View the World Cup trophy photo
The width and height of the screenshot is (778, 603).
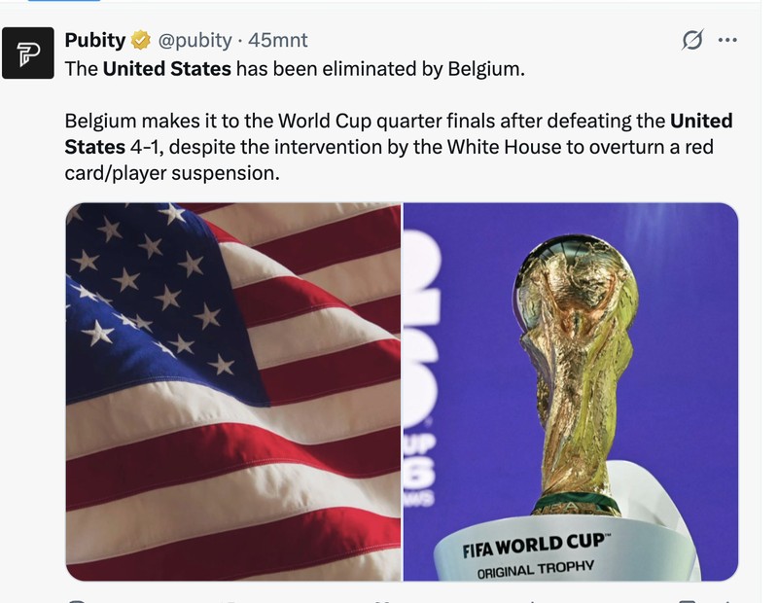(x=571, y=392)
